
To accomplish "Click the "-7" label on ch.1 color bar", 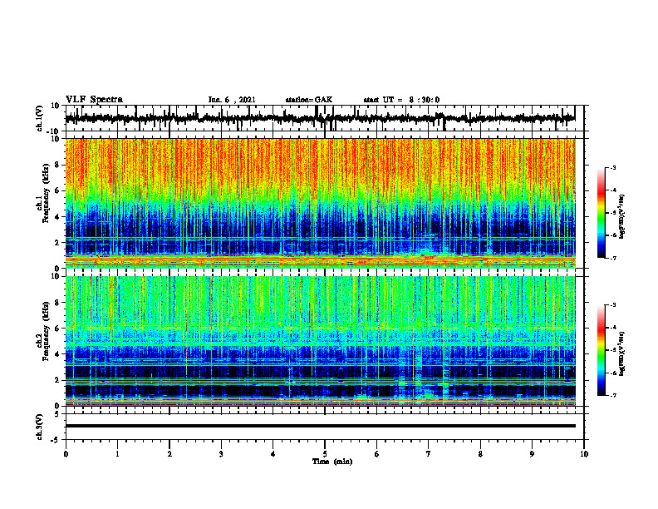I will click(x=612, y=258).
